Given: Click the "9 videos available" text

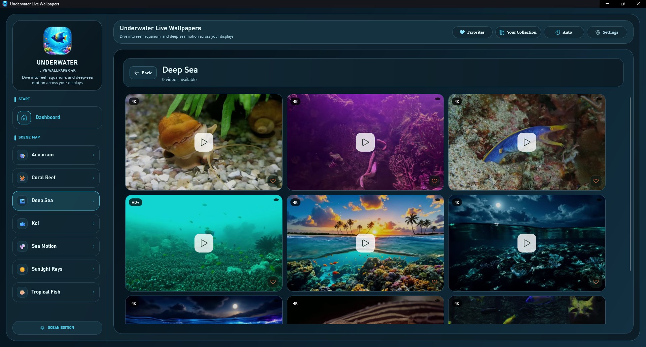Looking at the screenshot, I should [179, 80].
